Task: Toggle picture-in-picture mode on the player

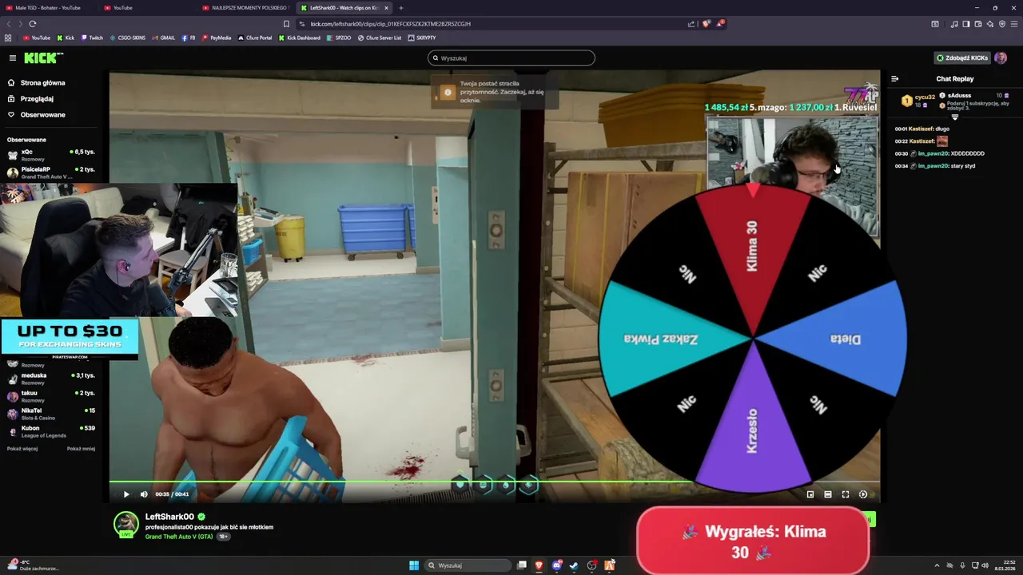Action: (810, 494)
